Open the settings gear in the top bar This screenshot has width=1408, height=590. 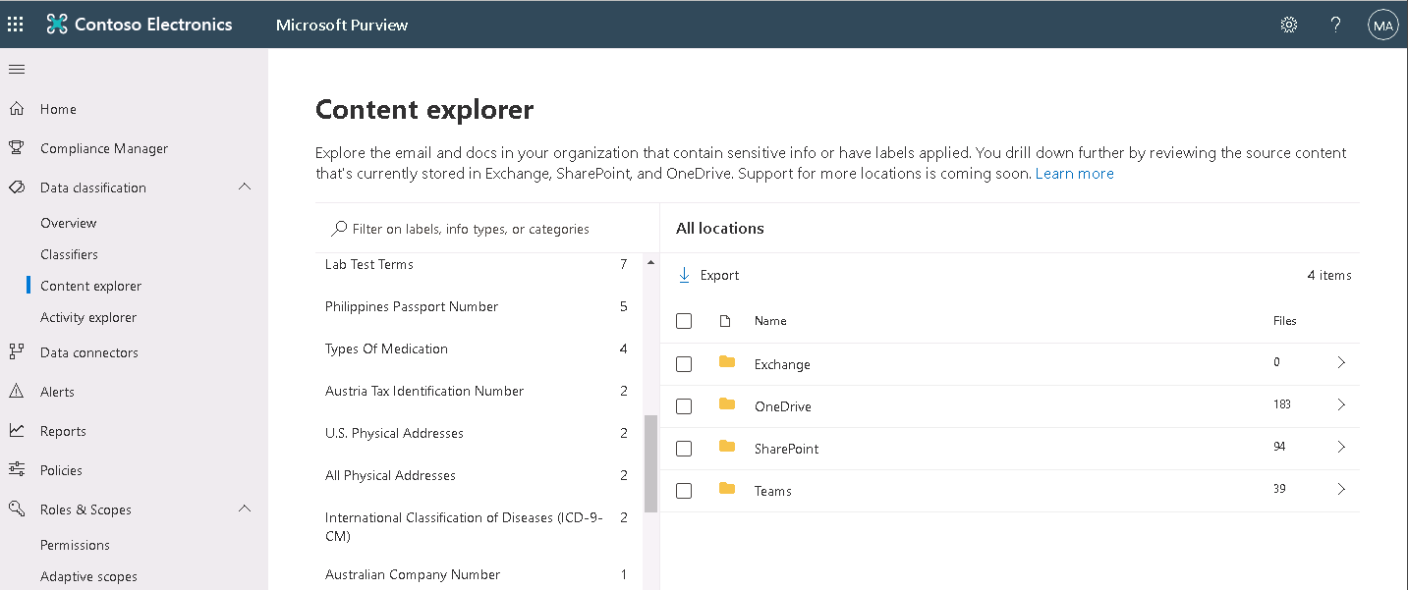coord(1288,24)
